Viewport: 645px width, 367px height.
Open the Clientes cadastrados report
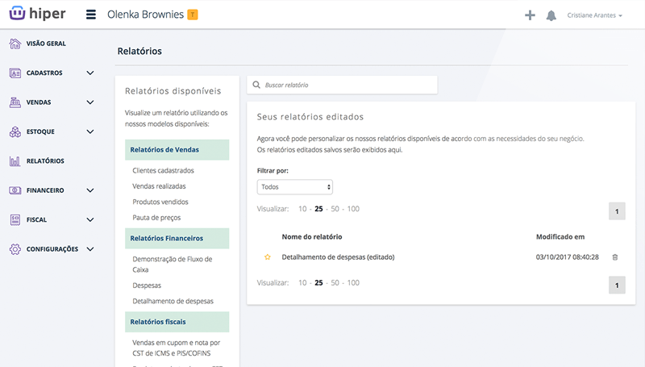pyautogui.click(x=163, y=170)
